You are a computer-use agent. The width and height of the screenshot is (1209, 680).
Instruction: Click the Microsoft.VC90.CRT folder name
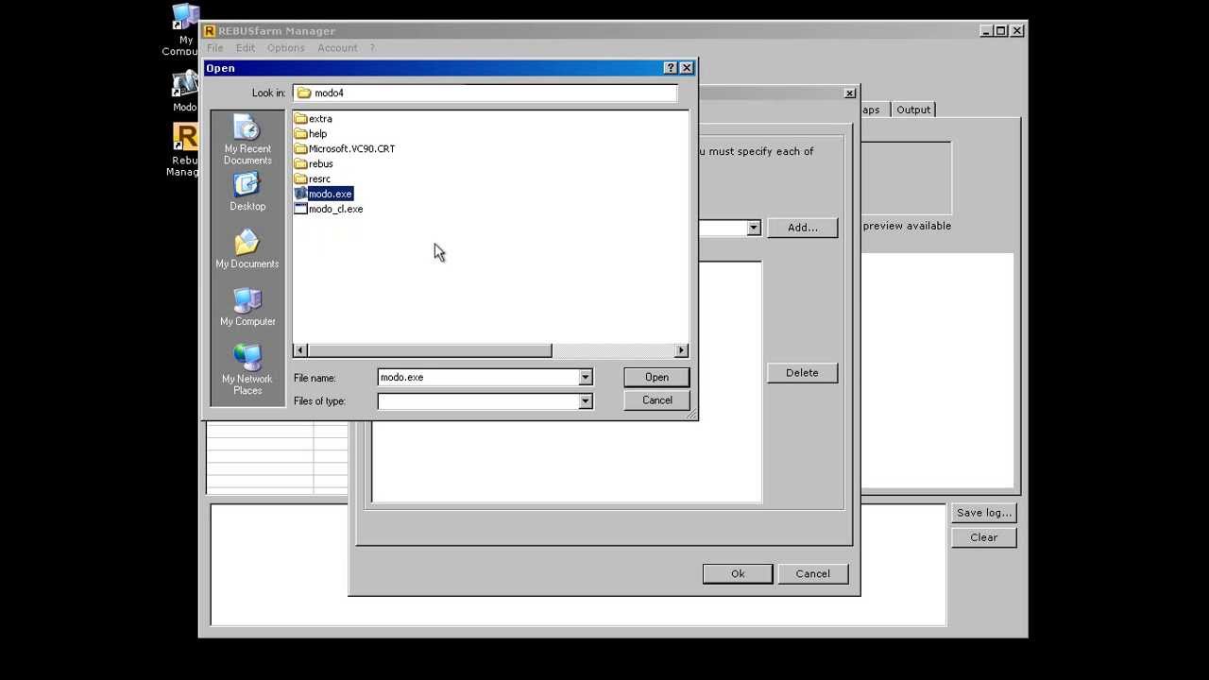tap(351, 149)
